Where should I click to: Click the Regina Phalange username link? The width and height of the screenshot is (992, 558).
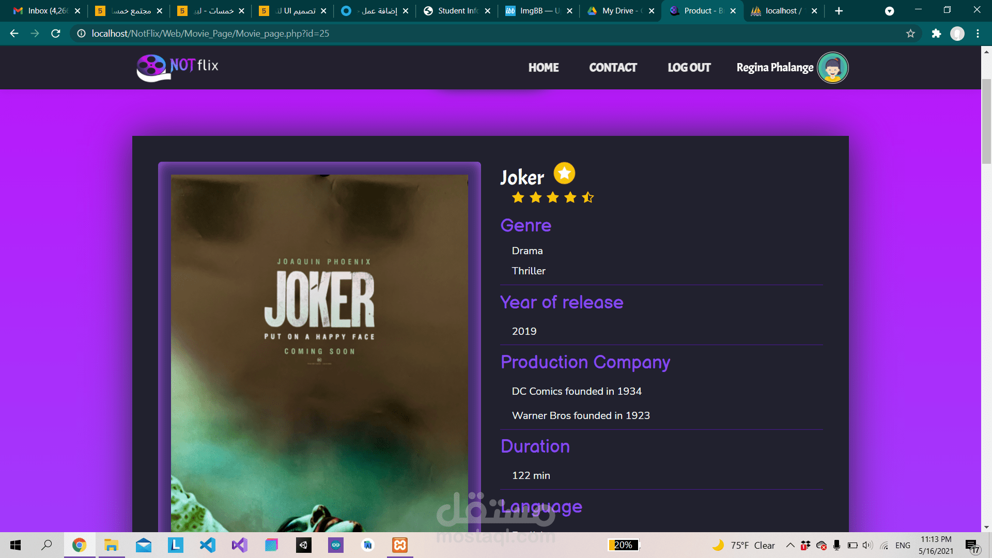(x=774, y=68)
